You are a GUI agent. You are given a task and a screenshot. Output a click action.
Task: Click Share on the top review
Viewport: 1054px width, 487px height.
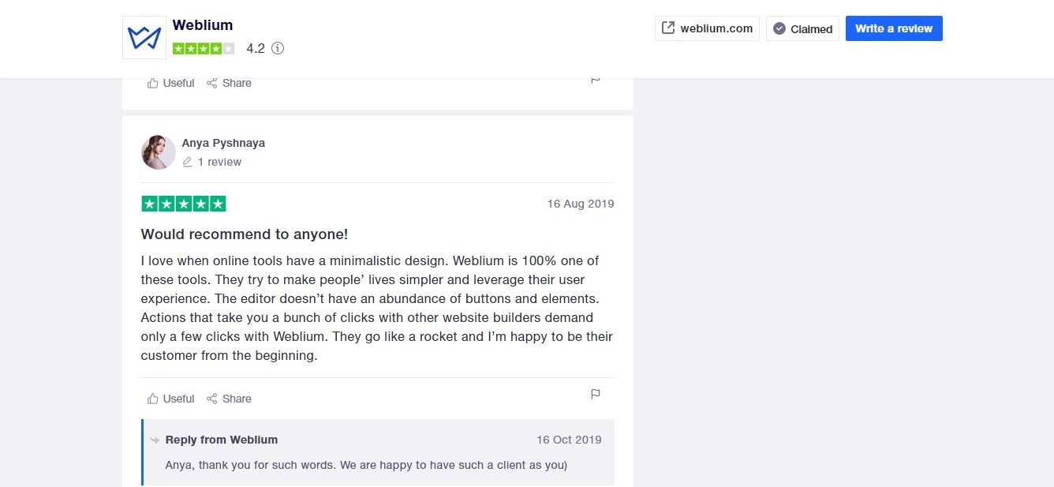pos(229,83)
